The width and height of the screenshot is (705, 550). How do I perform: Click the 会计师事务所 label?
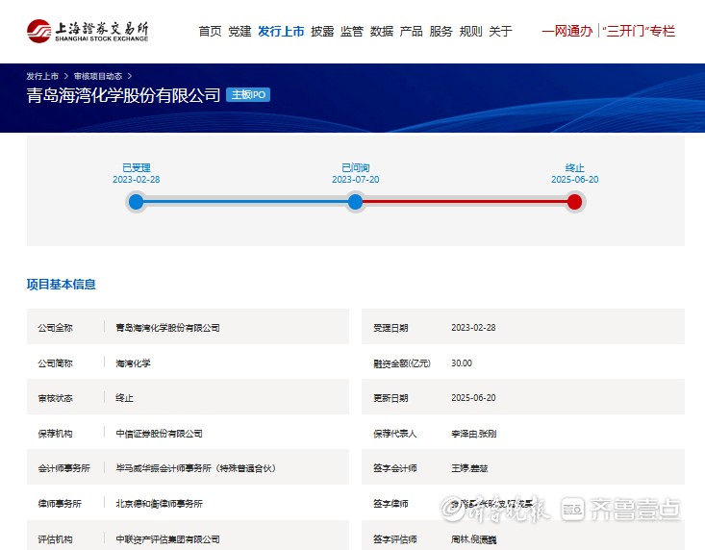click(63, 468)
